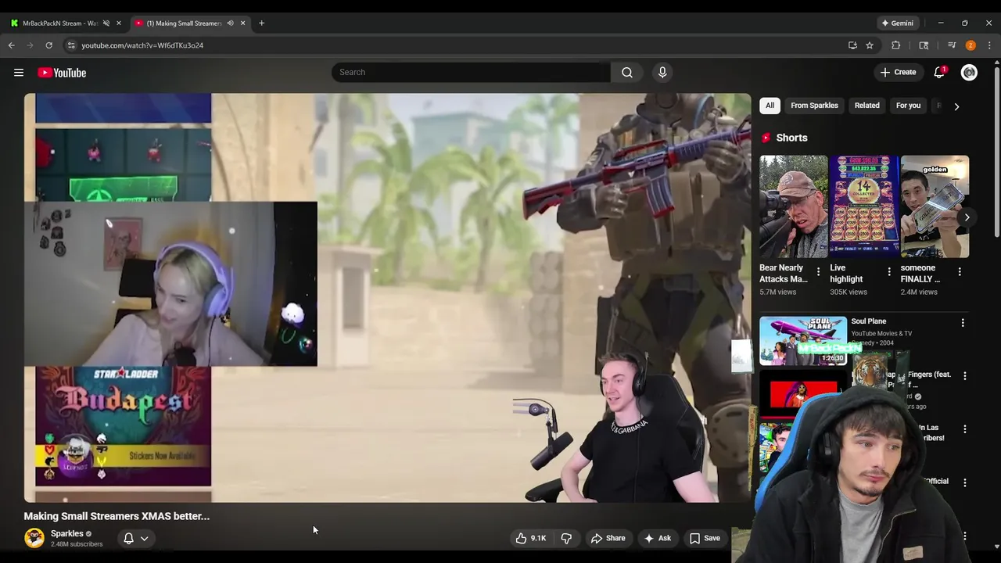The height and width of the screenshot is (563, 1001).
Task: Close the MrBackPackN Stream tab
Action: 119,23
